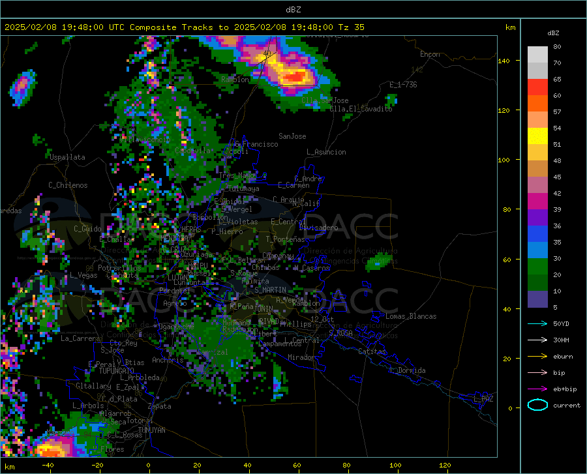Viewport: 587px width, 474px height.
Task: Select the yellow 54 dBZ color swatch
Action: pos(537,136)
